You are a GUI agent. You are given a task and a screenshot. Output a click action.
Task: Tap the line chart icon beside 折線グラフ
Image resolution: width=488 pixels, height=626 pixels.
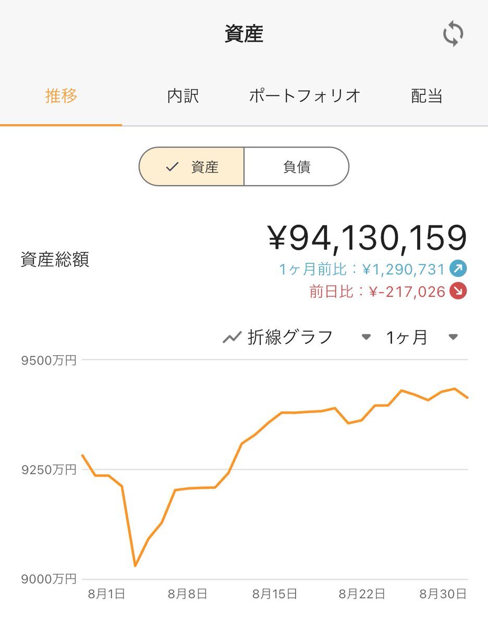coord(231,338)
